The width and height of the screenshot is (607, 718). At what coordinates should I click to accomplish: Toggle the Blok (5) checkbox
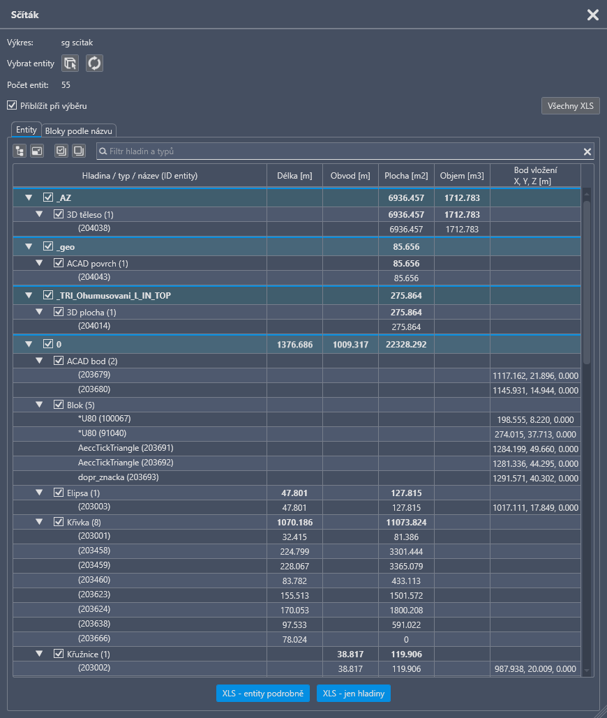pos(59,405)
